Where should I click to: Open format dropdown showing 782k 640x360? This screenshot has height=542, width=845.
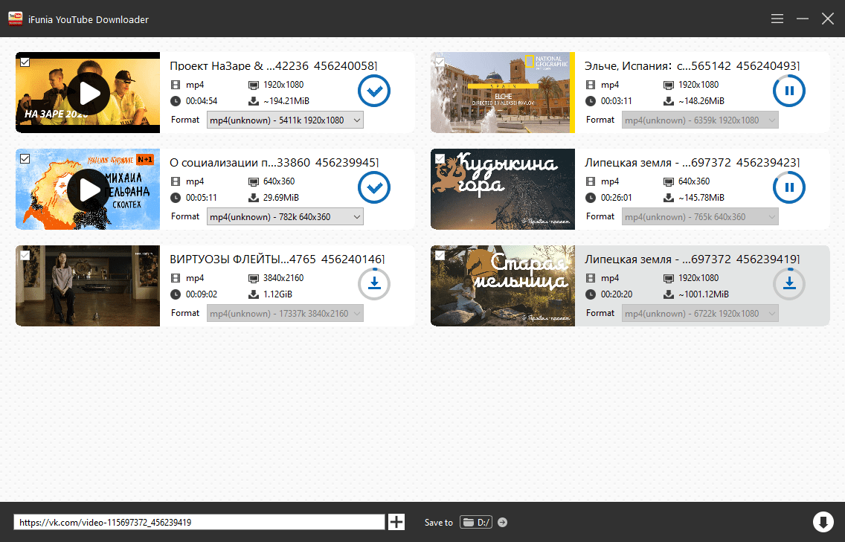point(285,217)
